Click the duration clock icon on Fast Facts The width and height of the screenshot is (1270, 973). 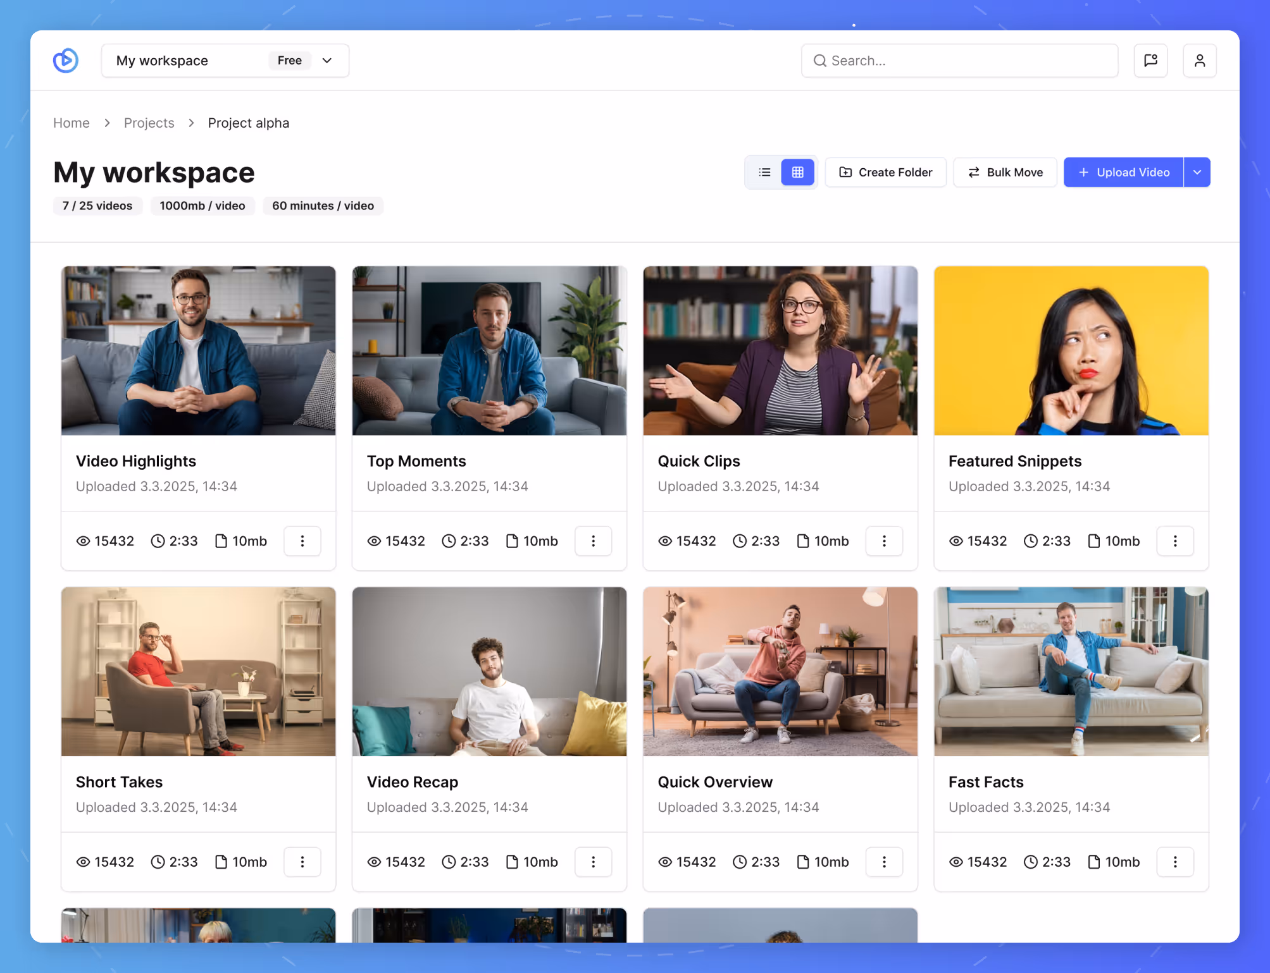pos(1031,862)
